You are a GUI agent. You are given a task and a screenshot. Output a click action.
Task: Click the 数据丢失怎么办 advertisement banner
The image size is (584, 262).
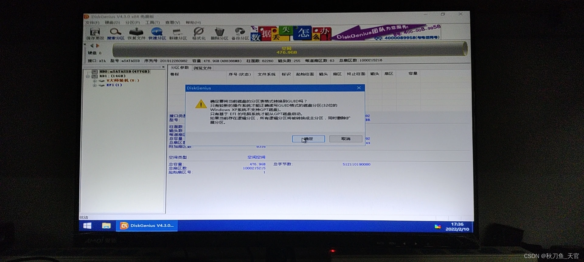coord(291,33)
